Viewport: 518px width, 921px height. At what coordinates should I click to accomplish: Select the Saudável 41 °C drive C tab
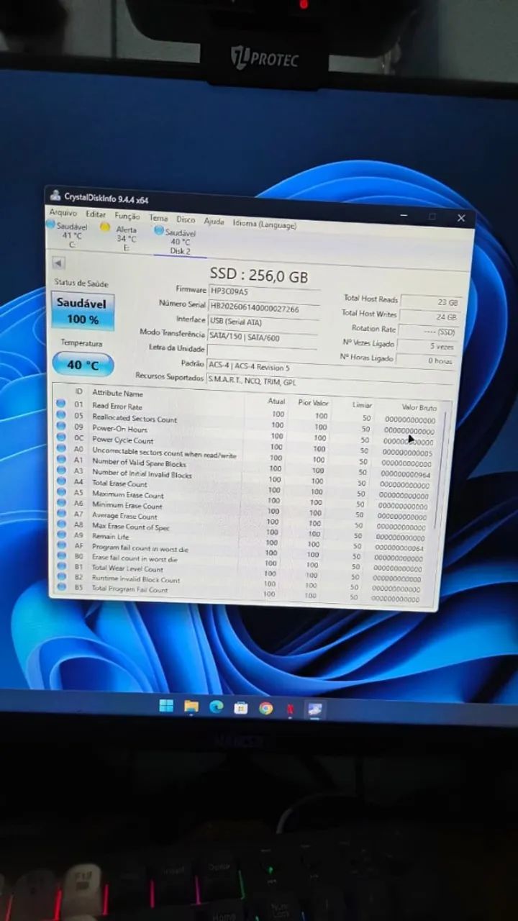[x=68, y=235]
